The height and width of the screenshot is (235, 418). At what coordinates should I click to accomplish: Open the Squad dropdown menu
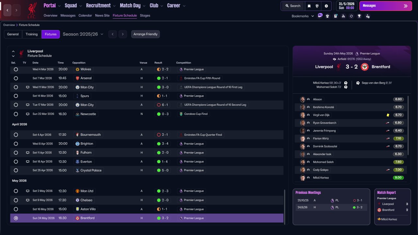[73, 6]
